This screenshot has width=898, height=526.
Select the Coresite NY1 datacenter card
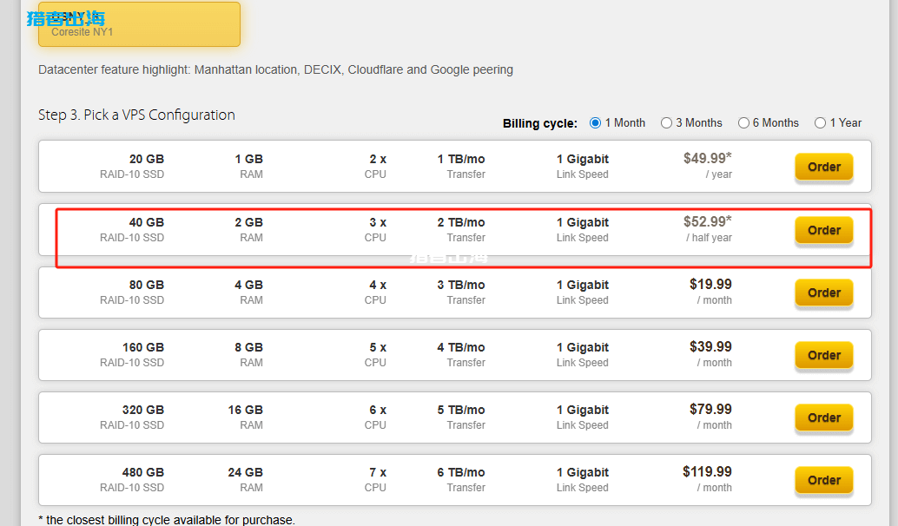tap(139, 24)
